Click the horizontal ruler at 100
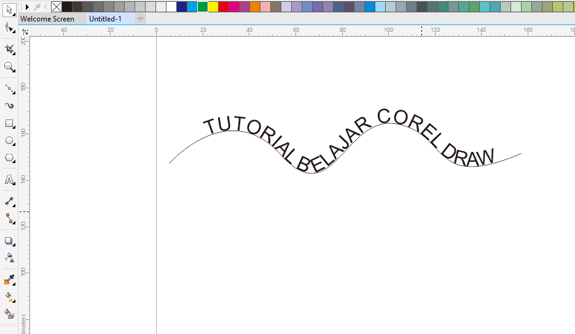 click(389, 31)
